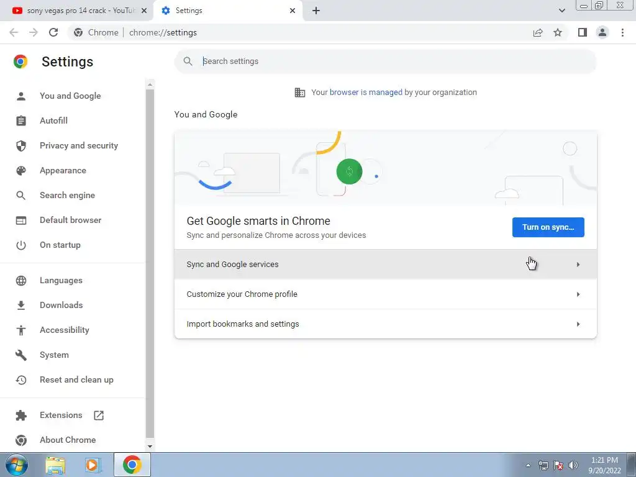636x477 pixels.
Task: Click the wrench icon for System
Action: coord(20,355)
